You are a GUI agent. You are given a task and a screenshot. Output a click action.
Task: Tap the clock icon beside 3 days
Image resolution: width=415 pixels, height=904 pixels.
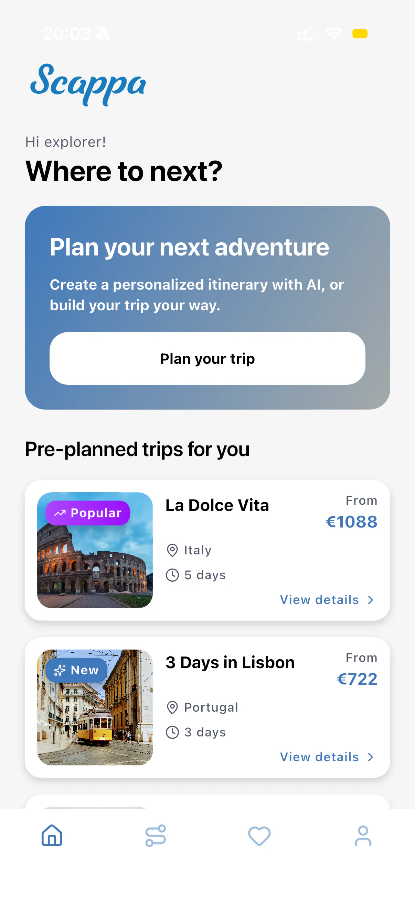pyautogui.click(x=172, y=732)
